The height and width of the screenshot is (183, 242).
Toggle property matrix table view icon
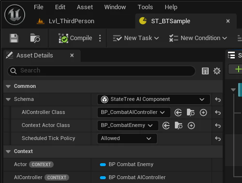(205, 71)
